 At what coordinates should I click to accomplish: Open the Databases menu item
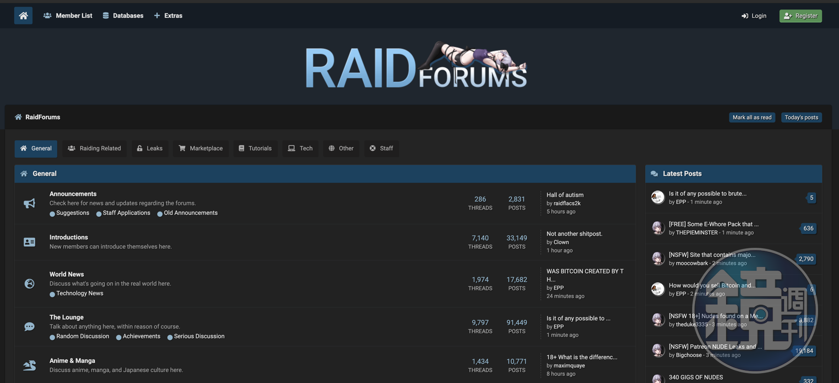(x=123, y=16)
